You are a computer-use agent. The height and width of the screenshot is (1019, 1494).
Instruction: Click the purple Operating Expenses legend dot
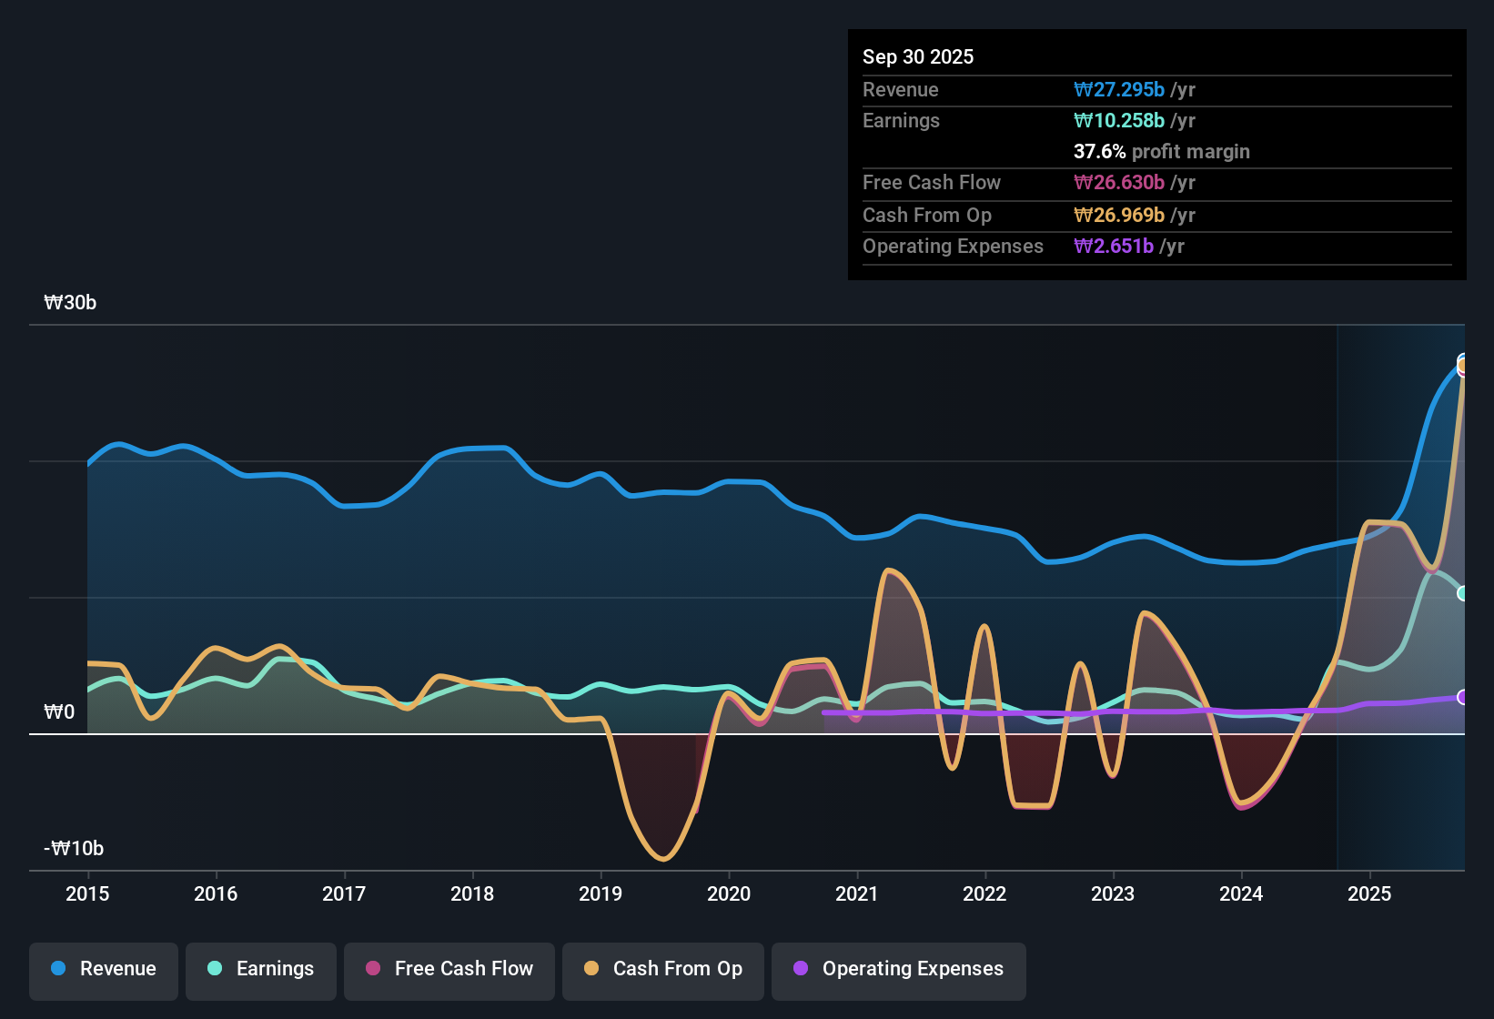[x=801, y=969]
